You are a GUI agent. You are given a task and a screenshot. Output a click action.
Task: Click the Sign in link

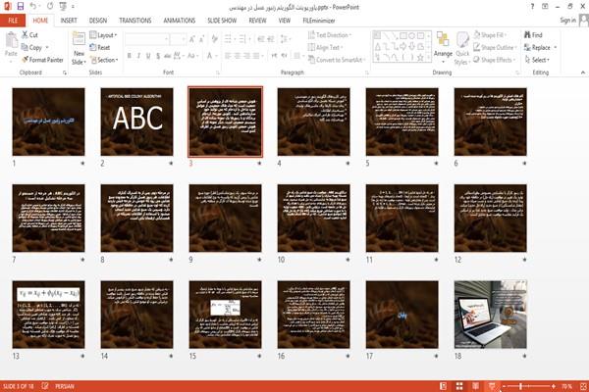click(567, 21)
